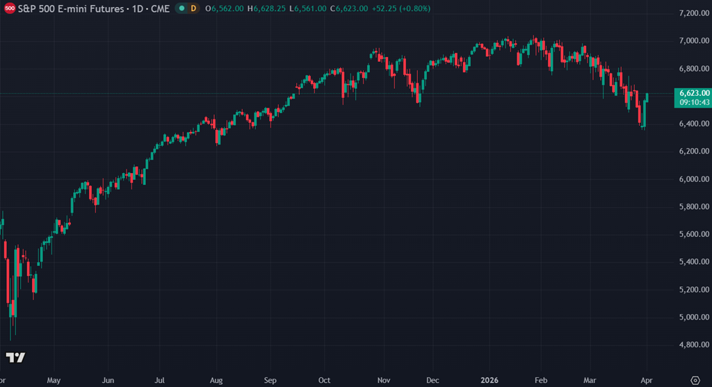Click the closing price value C6,623.00
The width and height of the screenshot is (712, 387).
tap(348, 8)
